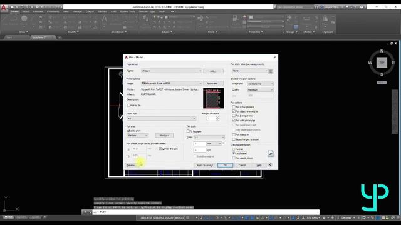Switch to the Layout1 tab
401x225 pixels.
tap(21, 217)
